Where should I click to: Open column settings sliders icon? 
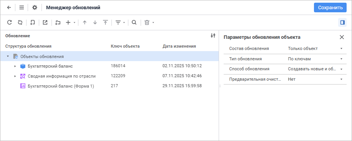click(213, 35)
